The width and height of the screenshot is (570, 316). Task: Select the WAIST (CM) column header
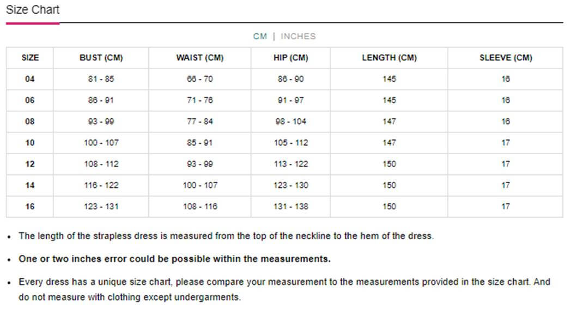[x=200, y=58]
